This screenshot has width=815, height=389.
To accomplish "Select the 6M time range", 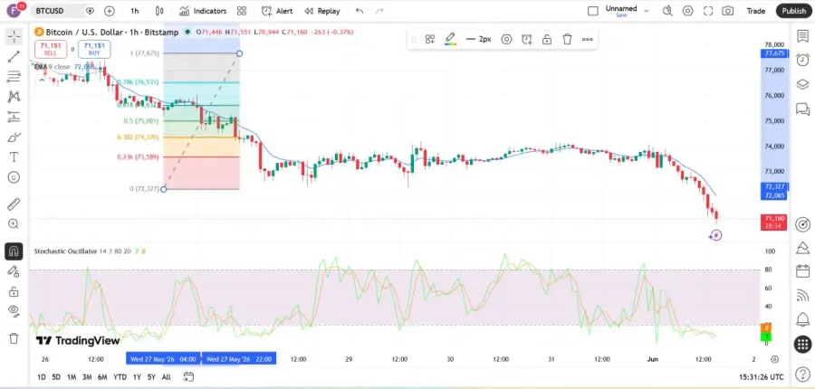I will [102, 377].
